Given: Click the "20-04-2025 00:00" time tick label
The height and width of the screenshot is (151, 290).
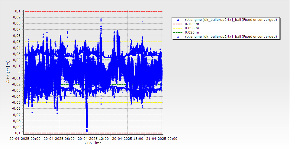Looking at the screenshot, I should (x=25, y=139).
